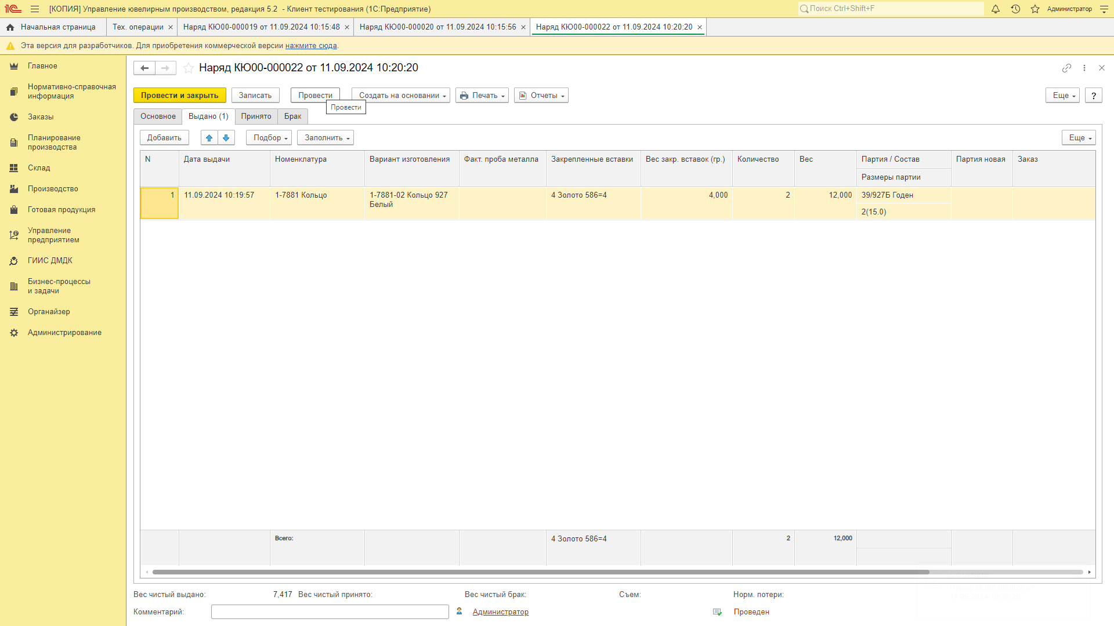Click horizontal scrollbar of table

[x=541, y=572]
